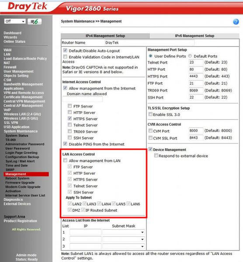Screen dimensions: 243x262
Task: Expand Subnet Mask dropdown for list row 3
Action: click(123, 246)
